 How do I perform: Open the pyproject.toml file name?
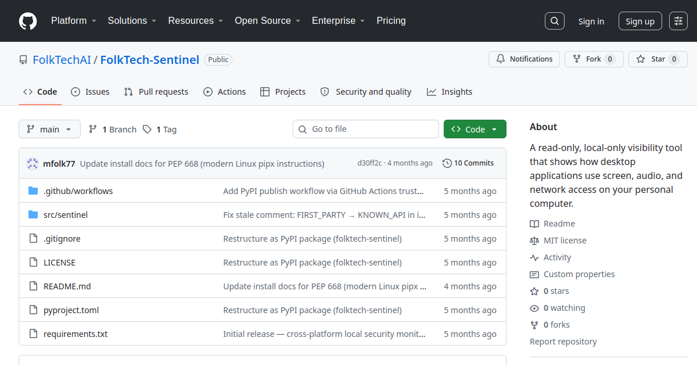(71, 310)
